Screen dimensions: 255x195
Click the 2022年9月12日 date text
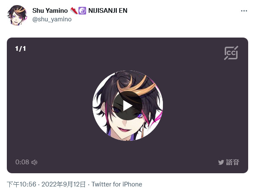tap(64, 184)
